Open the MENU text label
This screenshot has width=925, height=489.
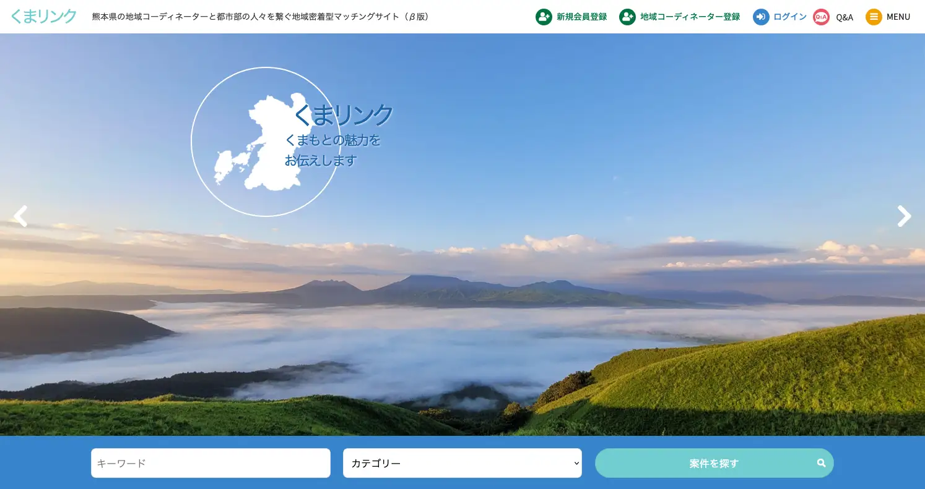click(898, 17)
